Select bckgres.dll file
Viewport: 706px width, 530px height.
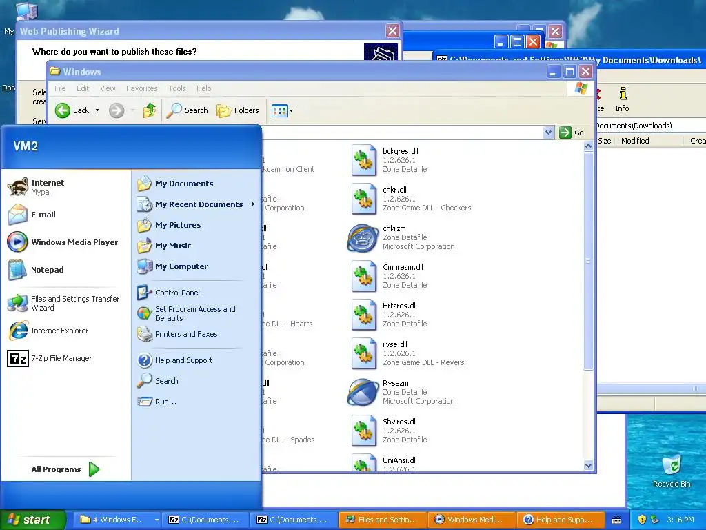[390, 160]
